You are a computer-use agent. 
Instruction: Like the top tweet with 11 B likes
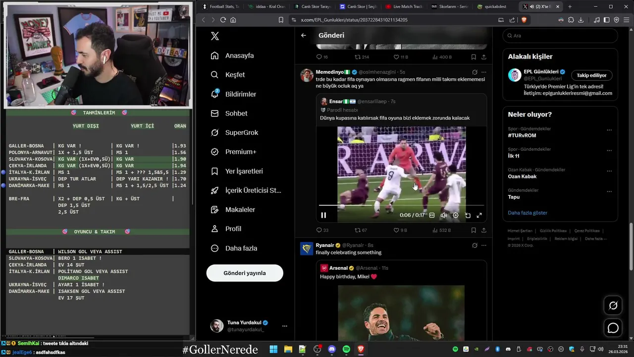click(x=401, y=57)
